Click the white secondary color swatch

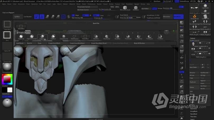[x=10, y=90]
